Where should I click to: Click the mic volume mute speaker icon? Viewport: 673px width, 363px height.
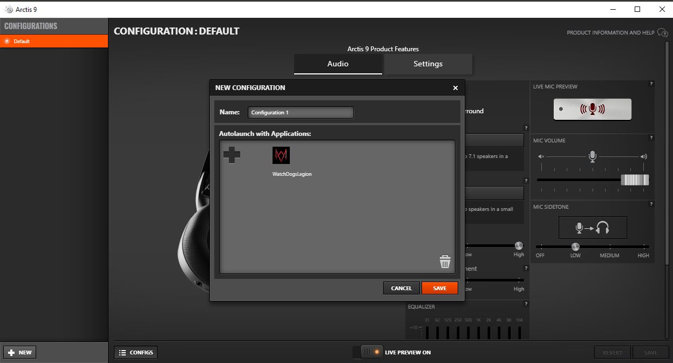coord(541,156)
